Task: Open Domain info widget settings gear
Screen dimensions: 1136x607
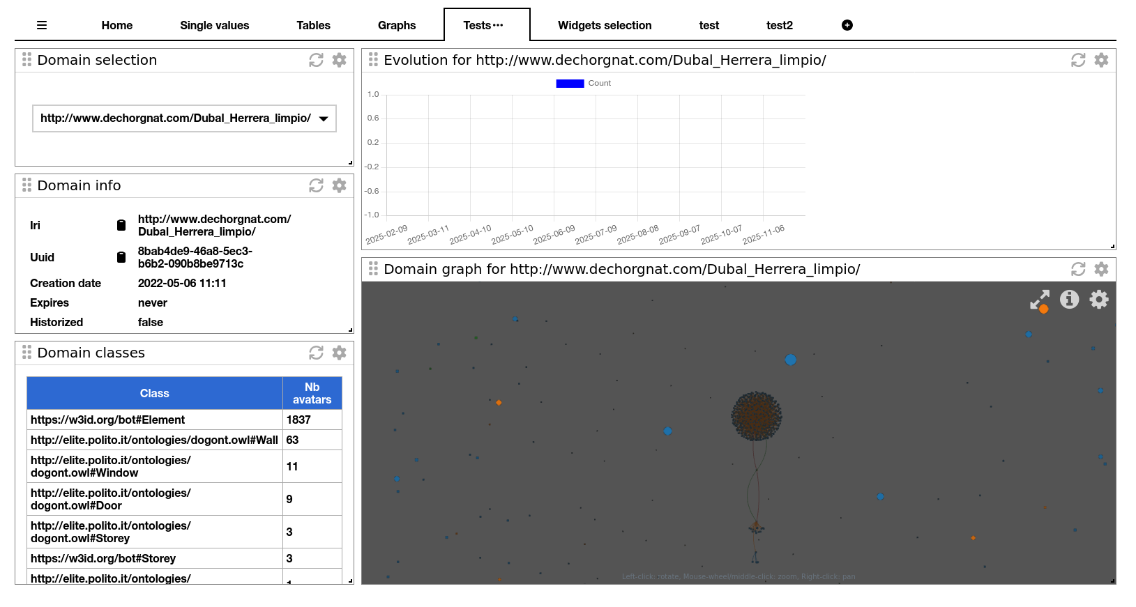Action: (x=339, y=185)
